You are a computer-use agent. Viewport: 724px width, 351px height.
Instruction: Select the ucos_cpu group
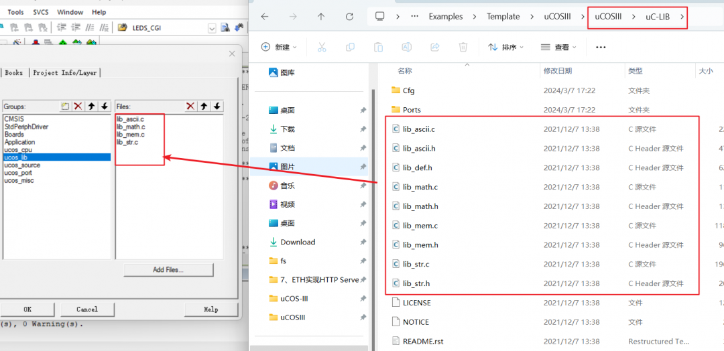pos(18,150)
